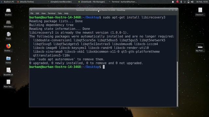Click the notification bell tray icon
This screenshot has height=117, width=209.
[173, 2]
